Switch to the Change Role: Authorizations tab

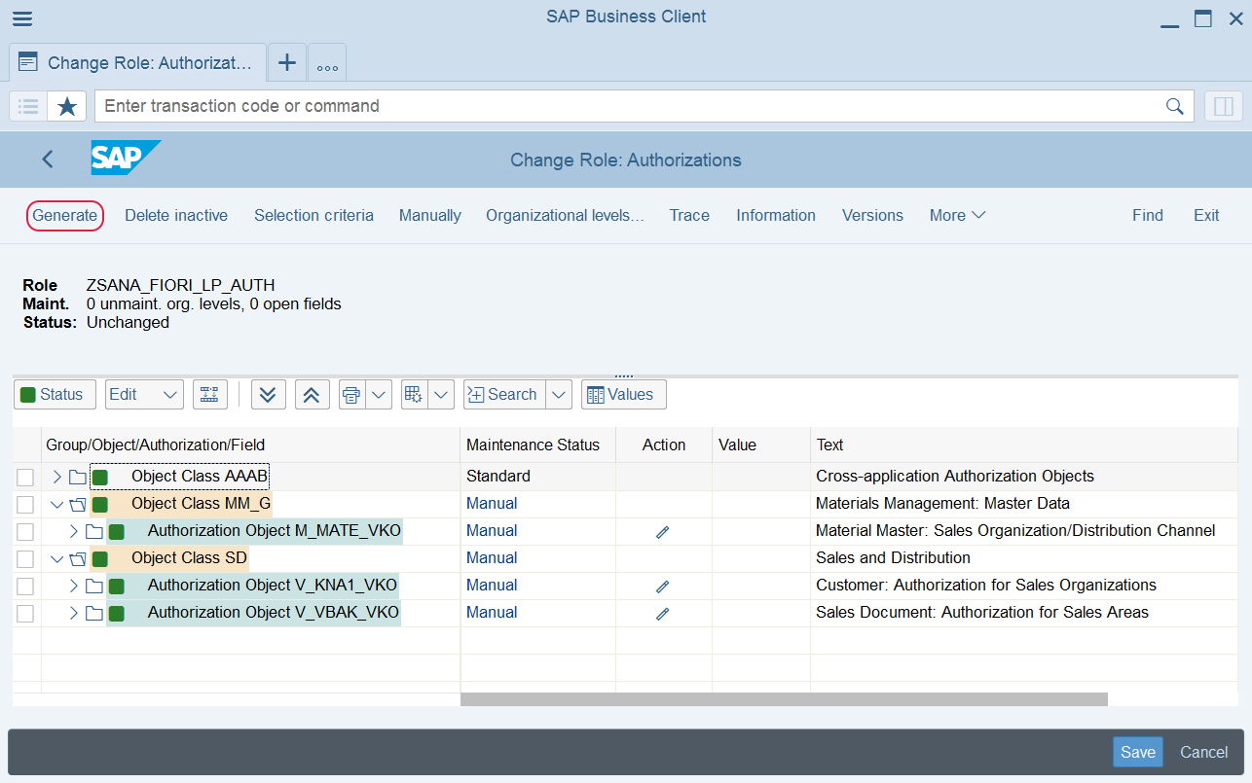(137, 63)
